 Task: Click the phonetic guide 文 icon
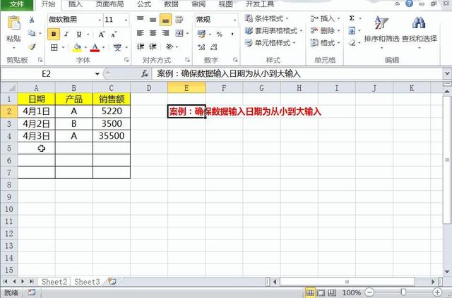117,47
